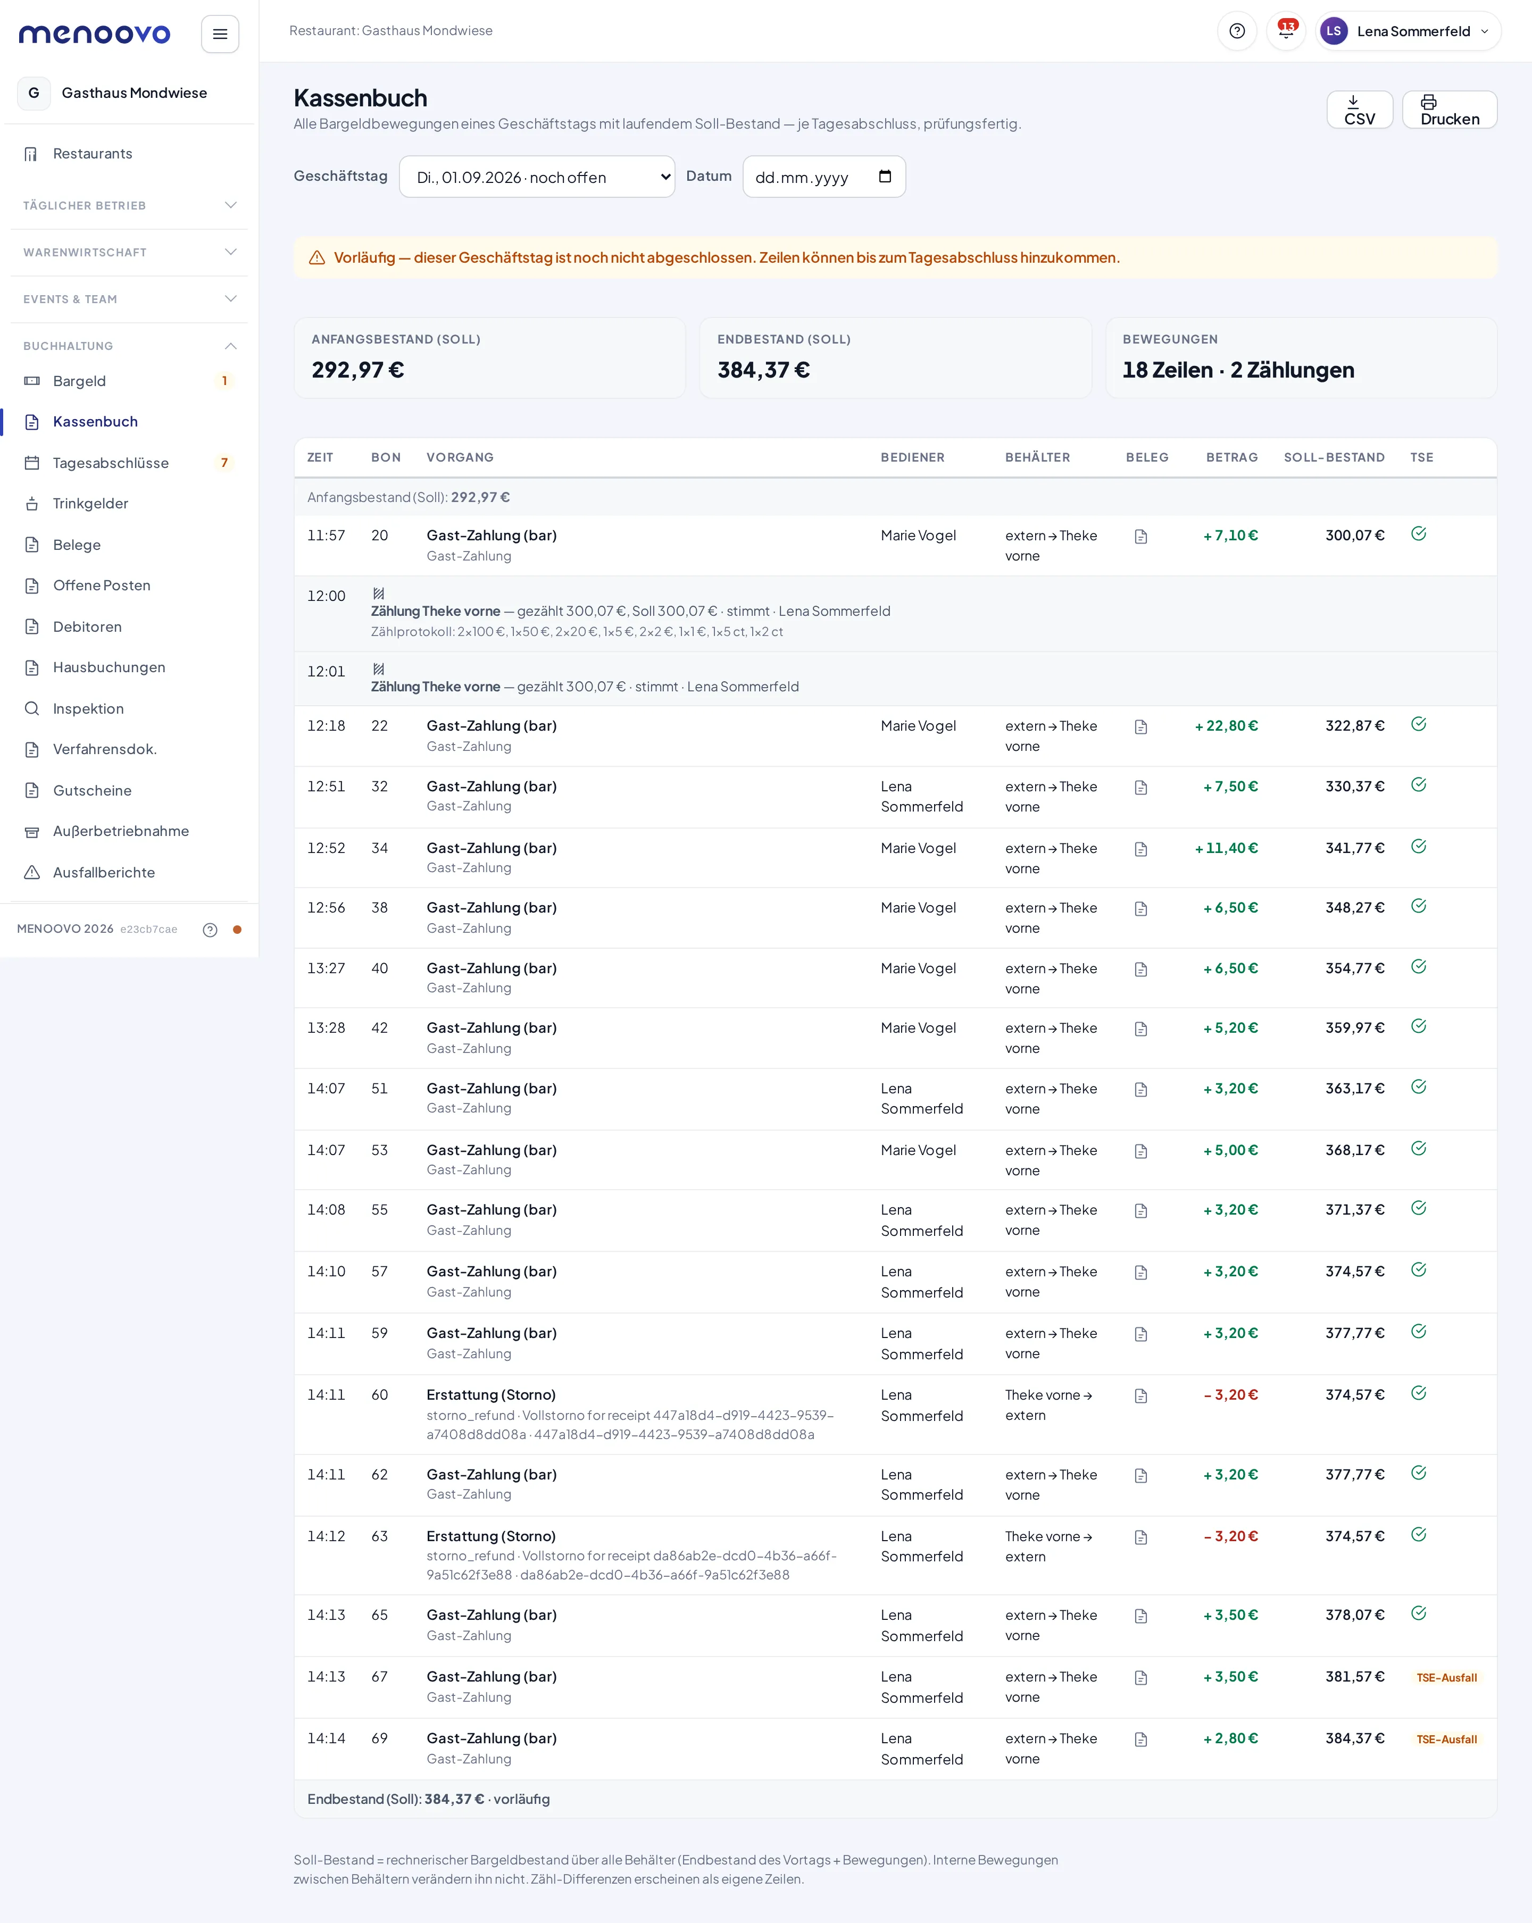Expand the Events & Team section

(x=129, y=299)
